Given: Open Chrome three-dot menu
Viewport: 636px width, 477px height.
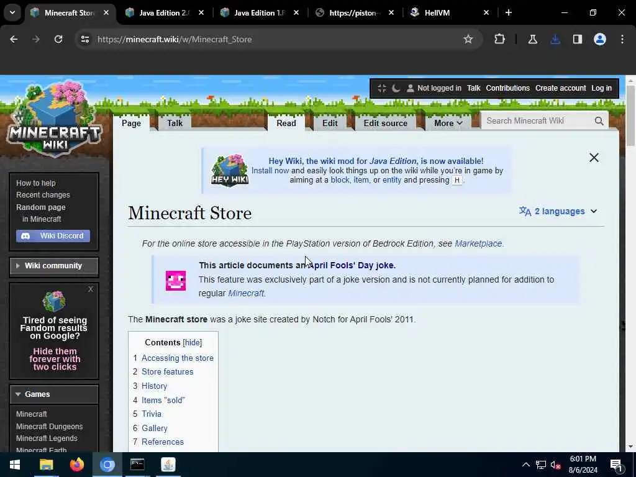Looking at the screenshot, I should click(622, 39).
